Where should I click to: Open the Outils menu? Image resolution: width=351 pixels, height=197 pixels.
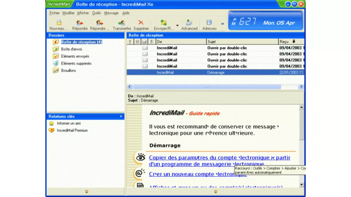pos(96,13)
